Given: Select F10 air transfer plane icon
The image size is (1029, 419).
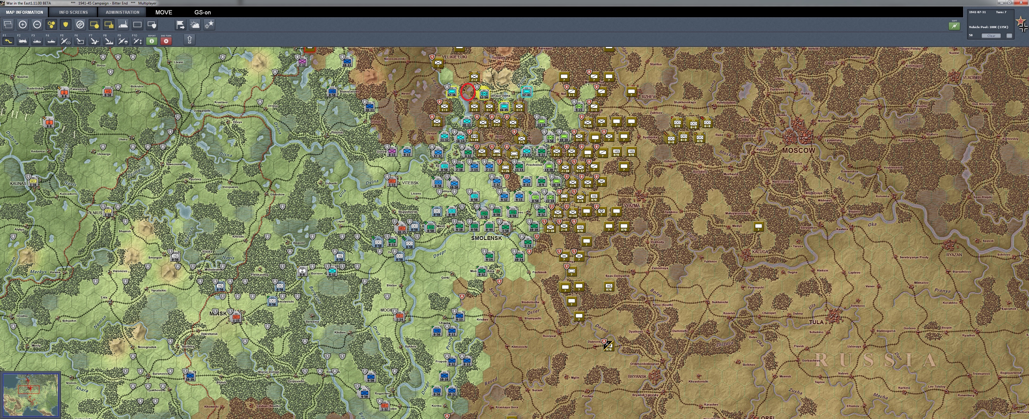Looking at the screenshot, I should [x=137, y=41].
